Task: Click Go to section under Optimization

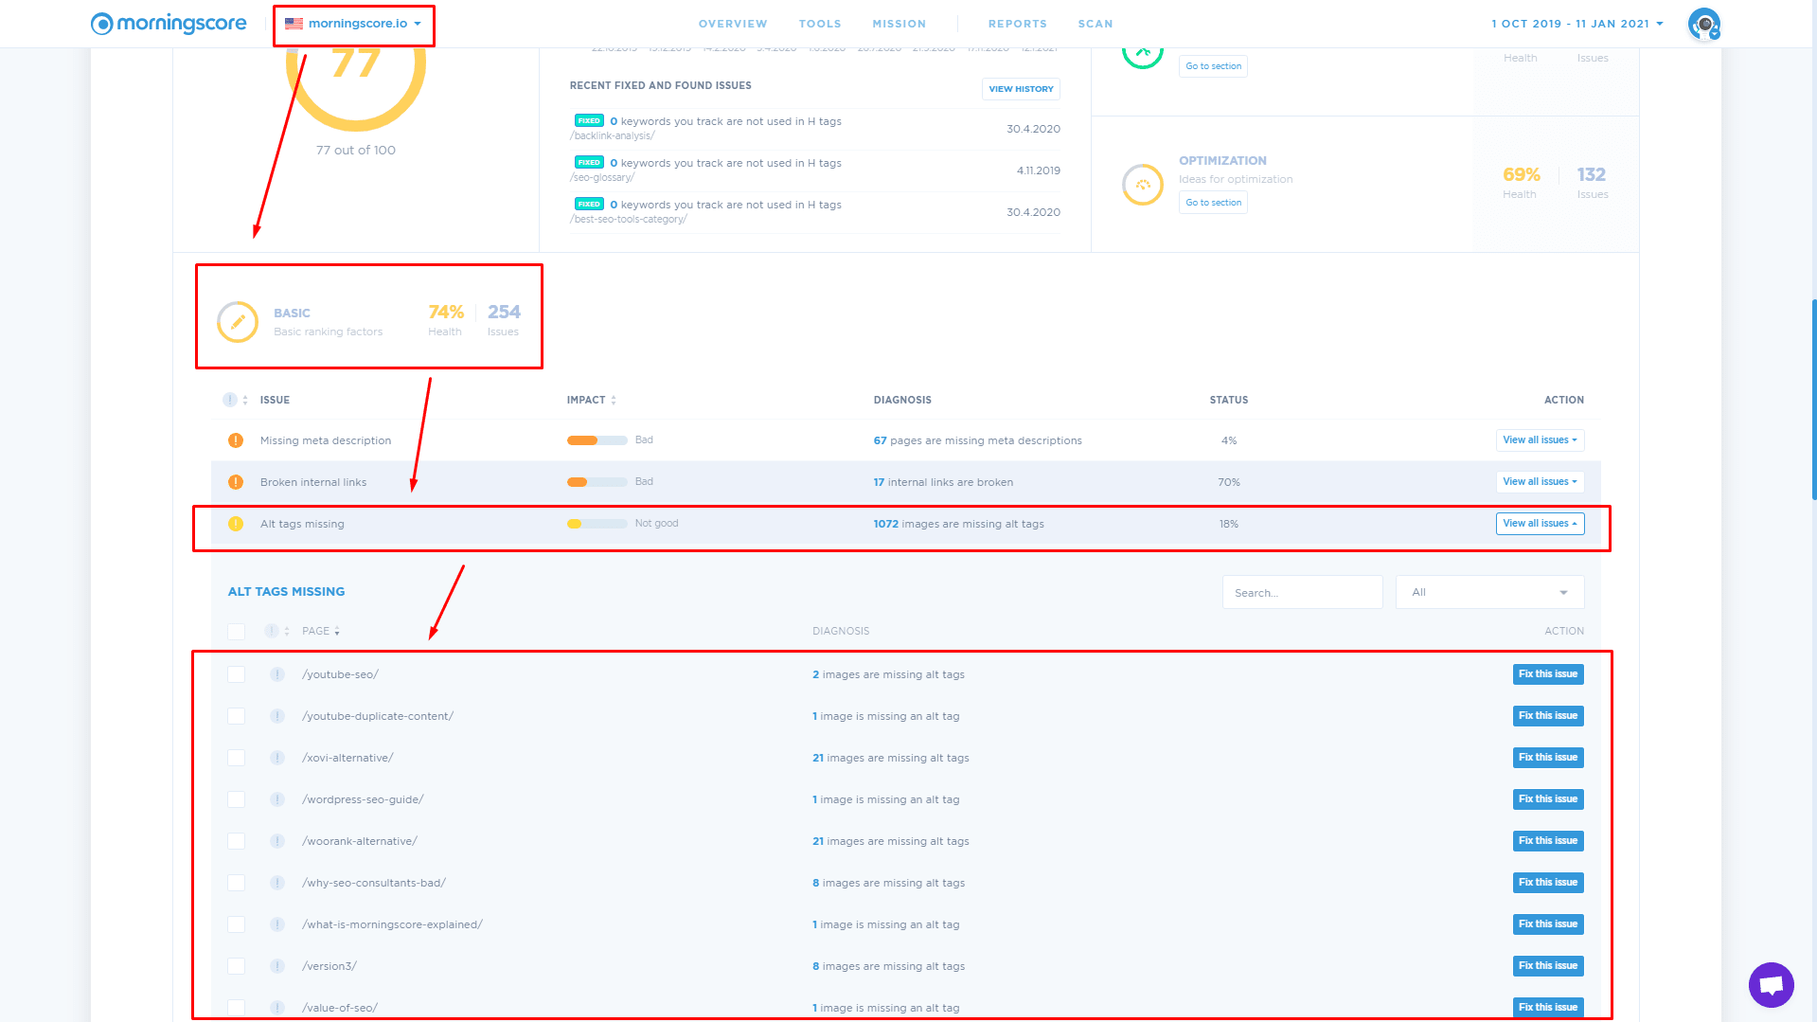Action: coord(1213,203)
